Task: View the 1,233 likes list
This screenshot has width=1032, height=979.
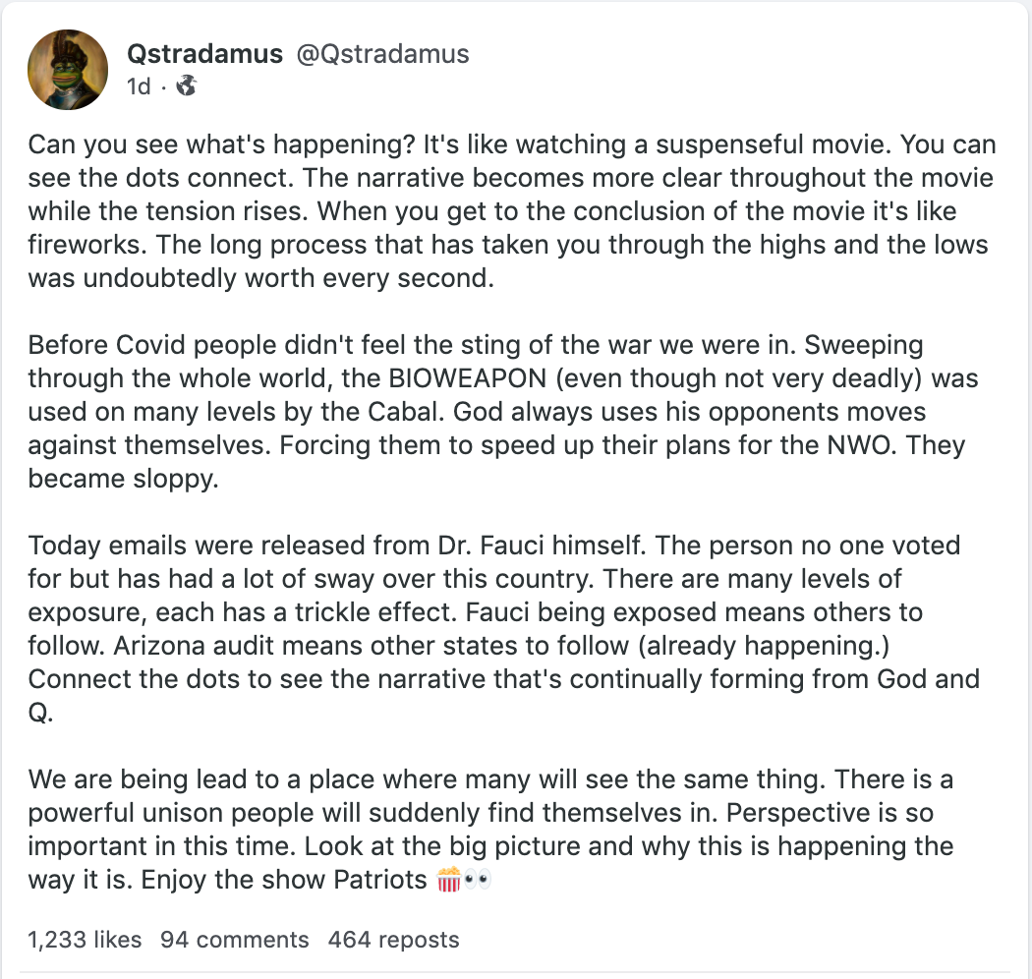Action: tap(85, 940)
